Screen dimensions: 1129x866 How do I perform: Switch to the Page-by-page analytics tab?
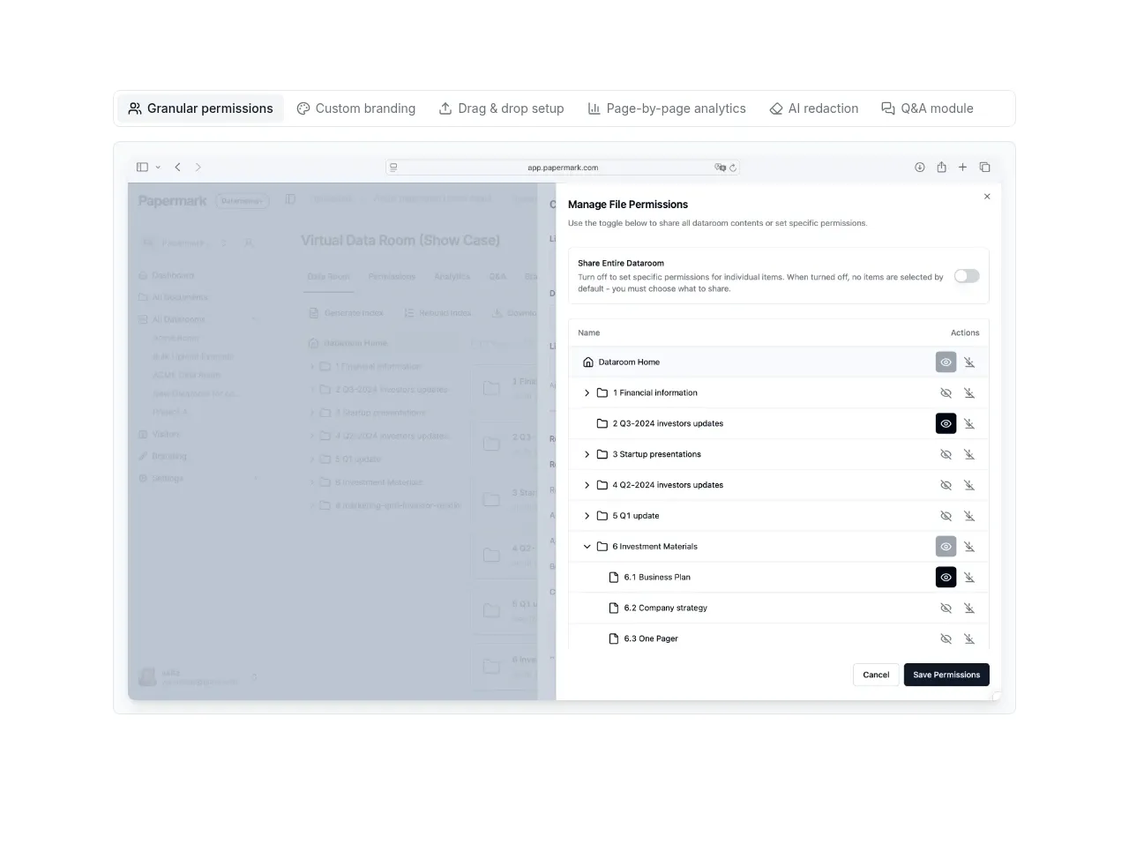coord(667,108)
